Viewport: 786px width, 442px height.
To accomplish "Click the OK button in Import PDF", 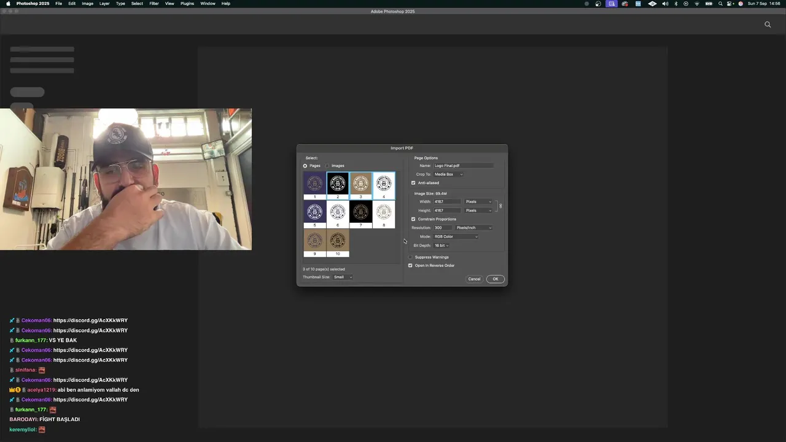I will click(x=496, y=279).
